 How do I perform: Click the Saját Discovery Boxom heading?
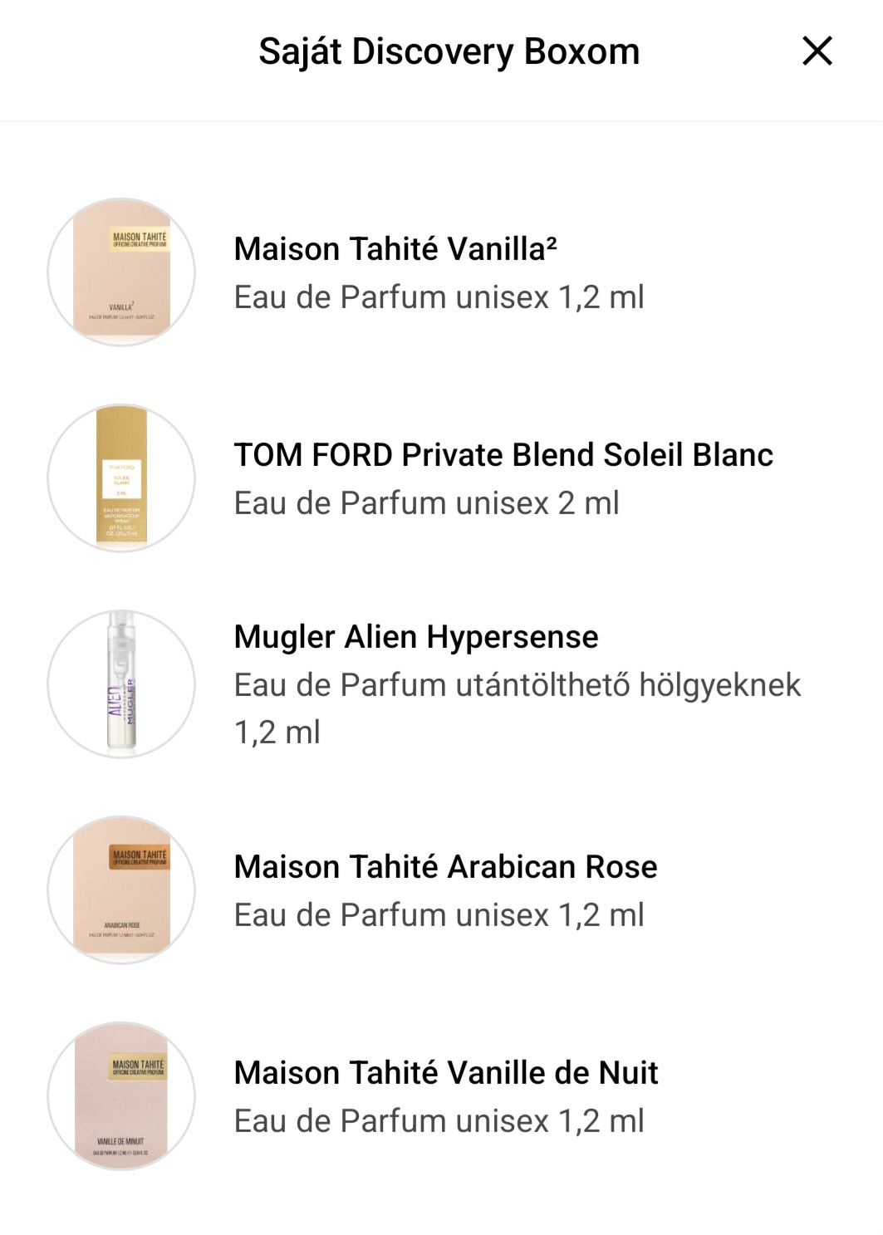click(x=449, y=51)
